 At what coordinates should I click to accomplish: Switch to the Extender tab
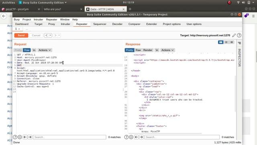click(151, 24)
